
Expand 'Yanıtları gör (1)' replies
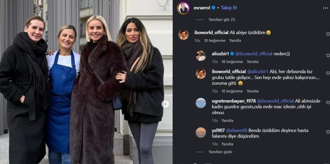[222, 19]
